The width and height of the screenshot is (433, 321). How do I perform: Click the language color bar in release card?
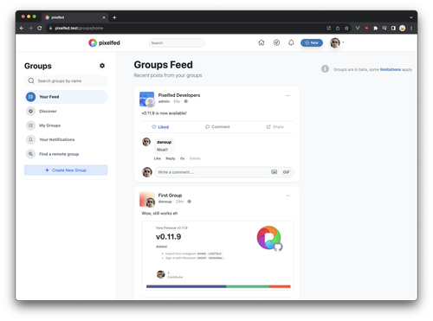218,286
